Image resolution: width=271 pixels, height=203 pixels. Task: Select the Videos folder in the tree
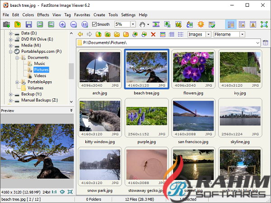click(x=40, y=76)
